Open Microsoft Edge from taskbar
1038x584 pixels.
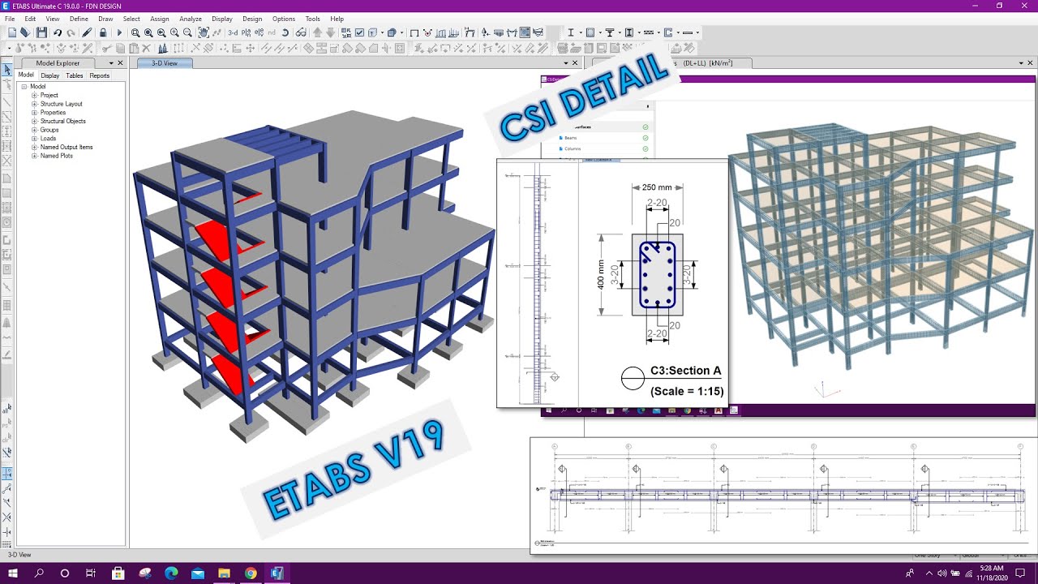tap(171, 573)
